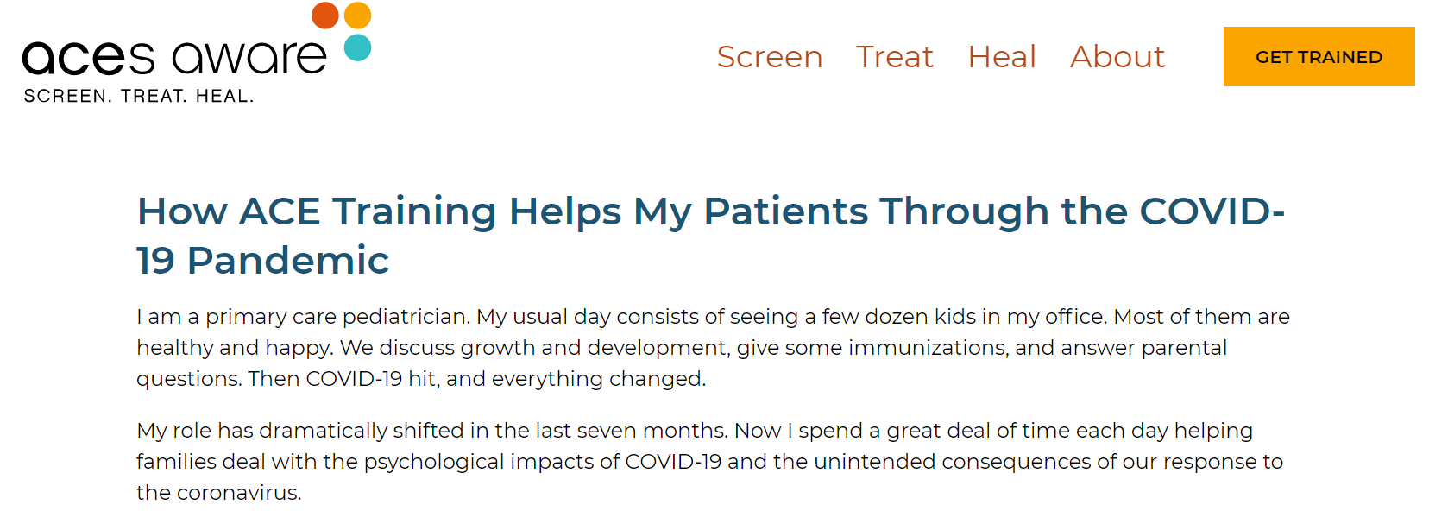Click the dot cluster beside the wordmark

340,30
